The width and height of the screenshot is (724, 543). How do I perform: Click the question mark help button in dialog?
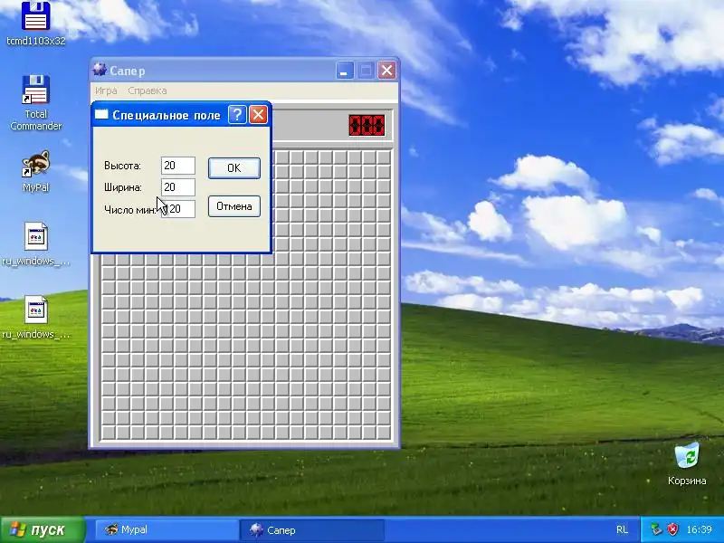pyautogui.click(x=237, y=115)
